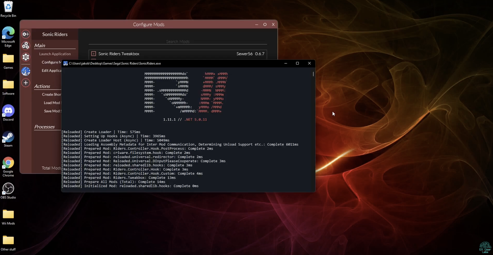This screenshot has width=493, height=255.
Task: Click the DInputPleaseCooperate log line
Action: [x=144, y=161]
